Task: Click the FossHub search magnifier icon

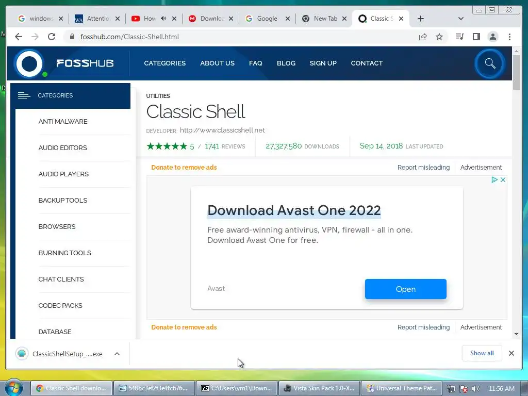Action: point(490,63)
